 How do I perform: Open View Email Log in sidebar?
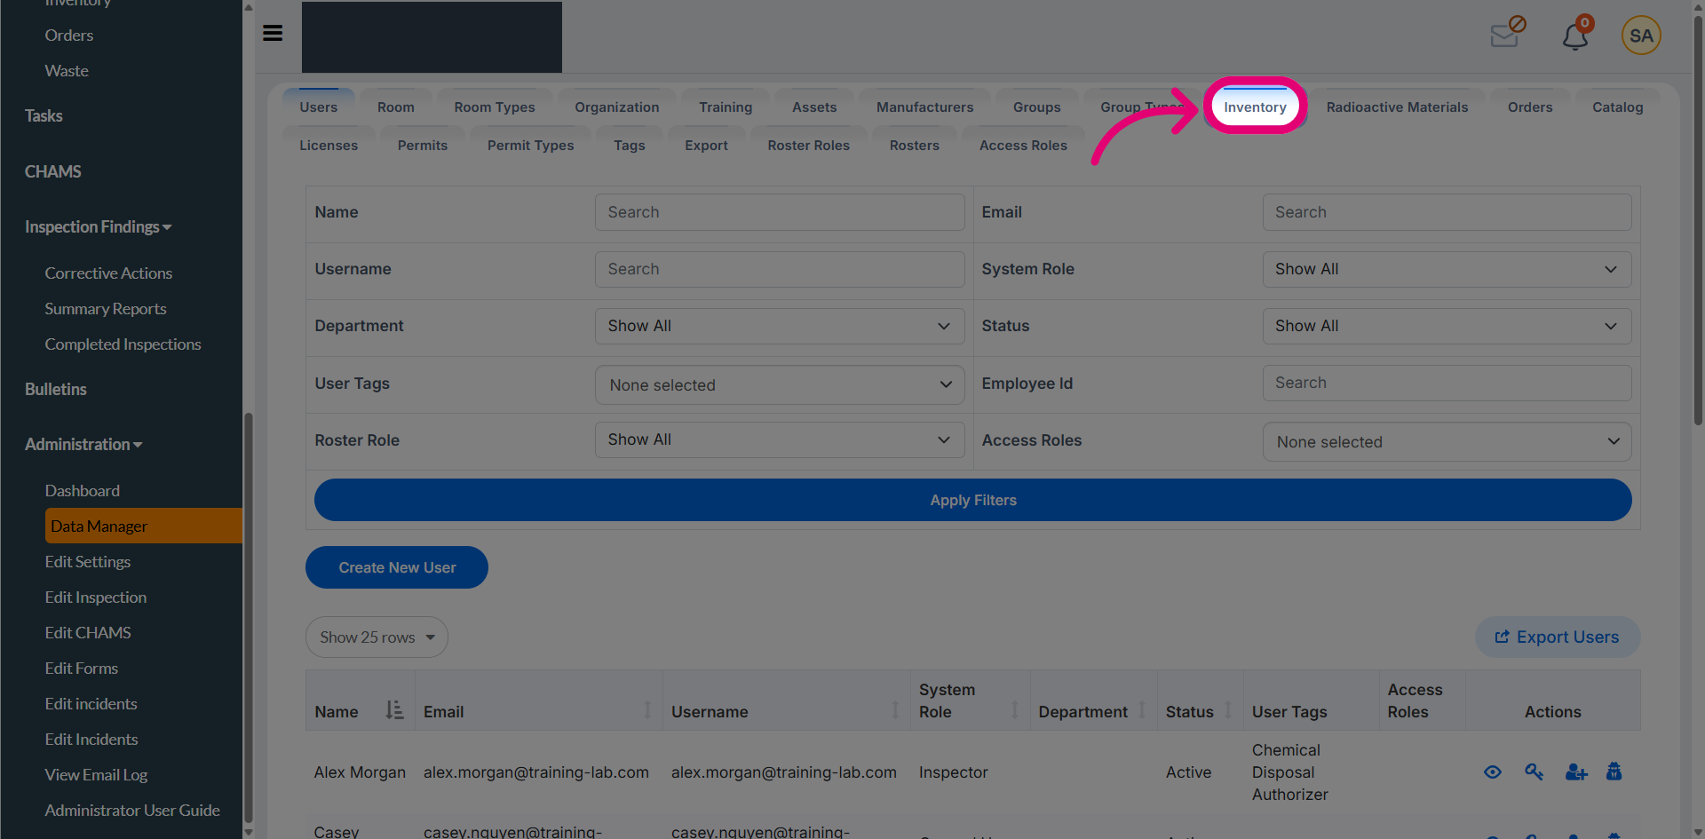[96, 775]
